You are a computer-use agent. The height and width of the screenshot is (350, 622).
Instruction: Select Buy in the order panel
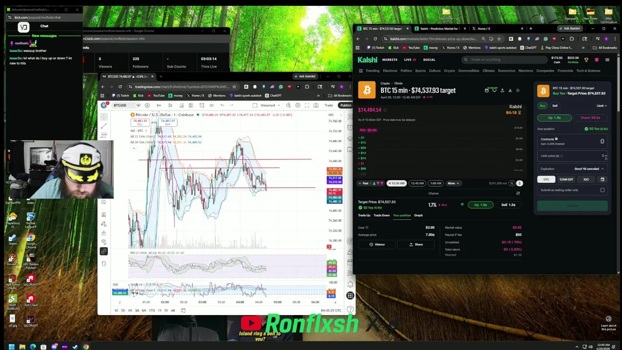[542, 105]
